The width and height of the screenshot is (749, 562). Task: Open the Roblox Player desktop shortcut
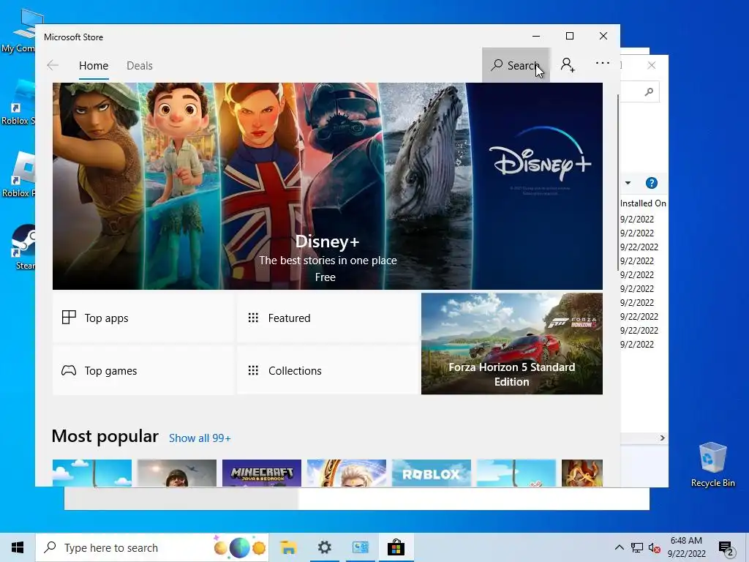coord(19,174)
